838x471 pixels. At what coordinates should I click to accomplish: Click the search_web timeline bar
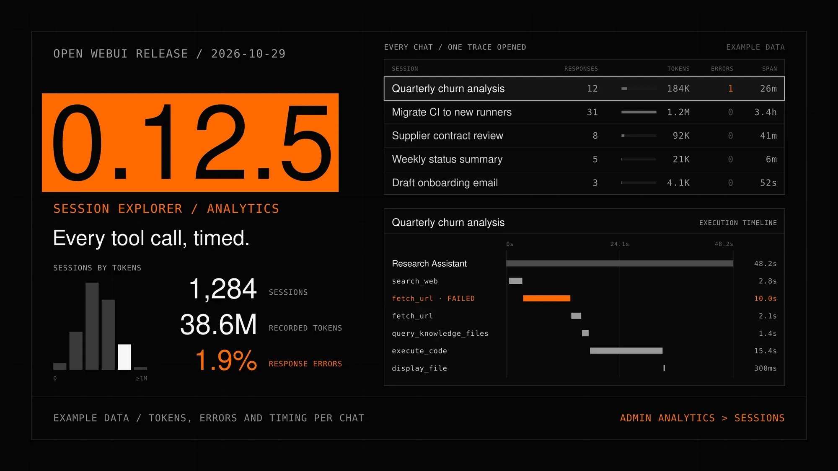pyautogui.click(x=515, y=281)
